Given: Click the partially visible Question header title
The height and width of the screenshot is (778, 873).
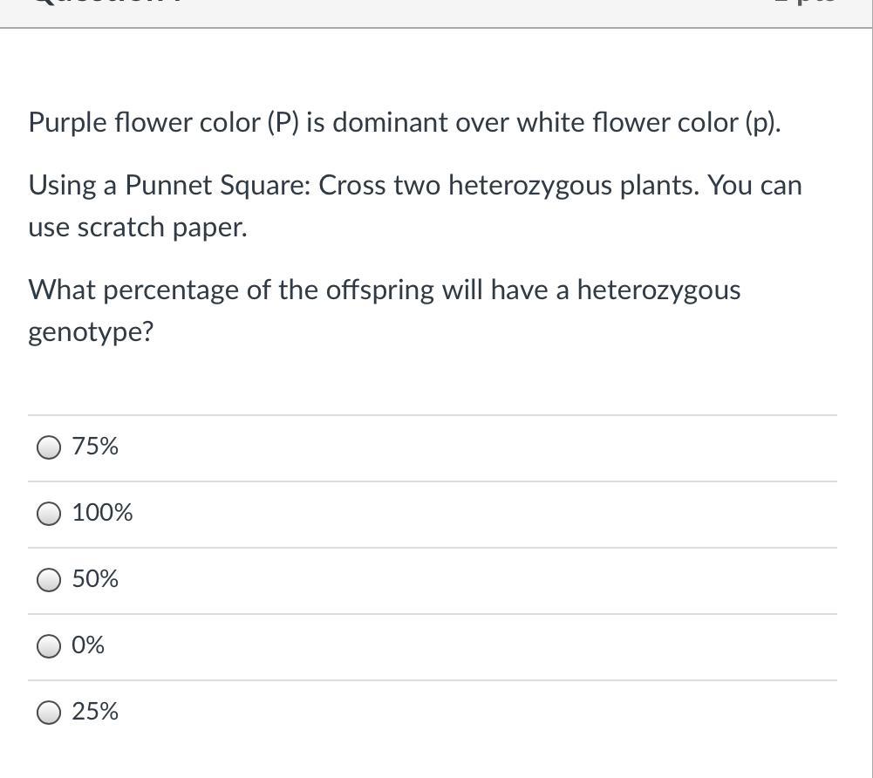Looking at the screenshot, I should point(107,2).
